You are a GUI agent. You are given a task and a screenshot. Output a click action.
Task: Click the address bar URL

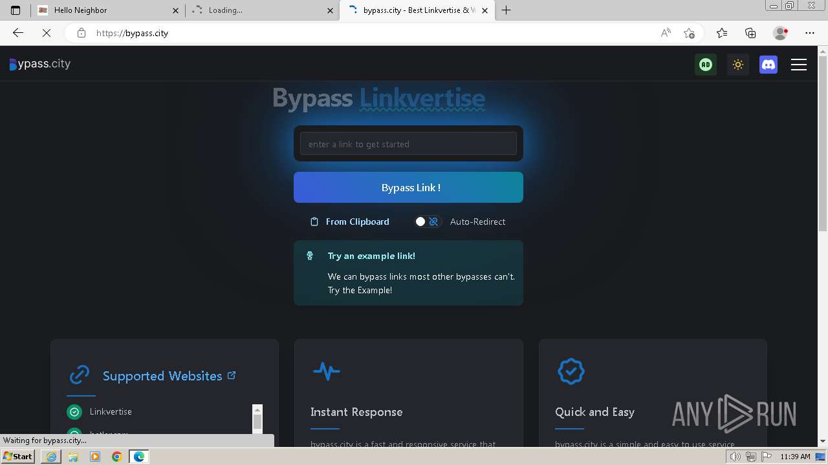[x=132, y=33]
